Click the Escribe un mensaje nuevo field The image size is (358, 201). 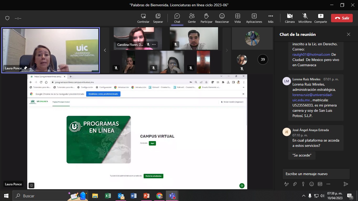point(316,174)
